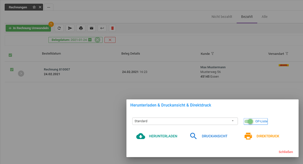This screenshot has height=164, width=303.
Task: Switch to the Bezahlt tab
Action: pos(247,17)
